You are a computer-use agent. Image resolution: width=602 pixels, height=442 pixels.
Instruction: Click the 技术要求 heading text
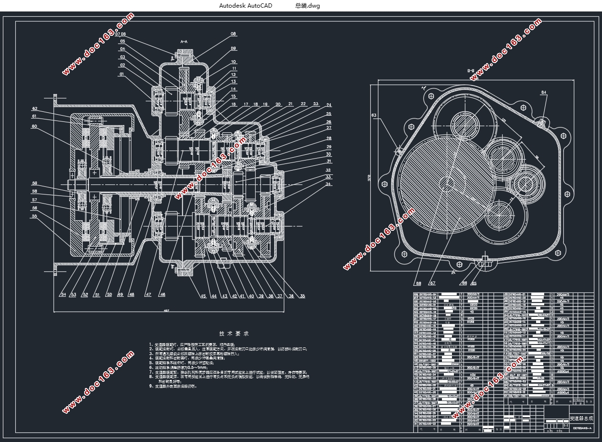pyautogui.click(x=234, y=334)
